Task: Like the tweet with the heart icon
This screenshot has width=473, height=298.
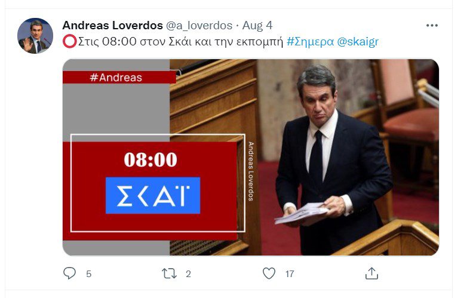Action: pyautogui.click(x=269, y=274)
